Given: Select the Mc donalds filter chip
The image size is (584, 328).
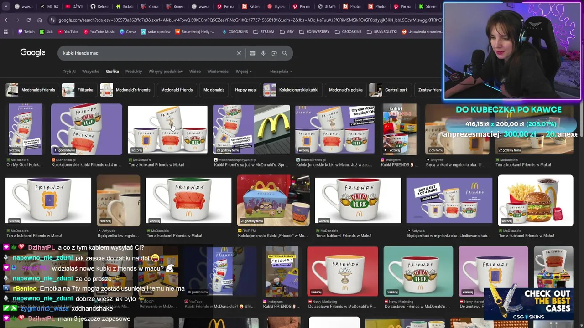Looking at the screenshot, I should pyautogui.click(x=214, y=90).
